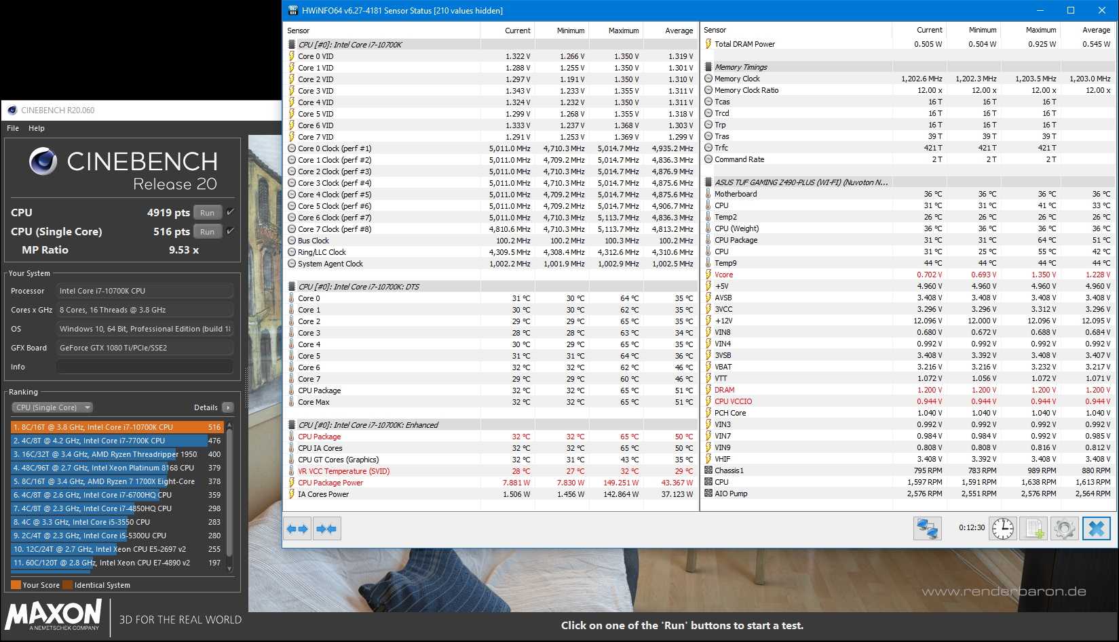Open the Help menu in Cinebench
1119x642 pixels.
(x=37, y=128)
